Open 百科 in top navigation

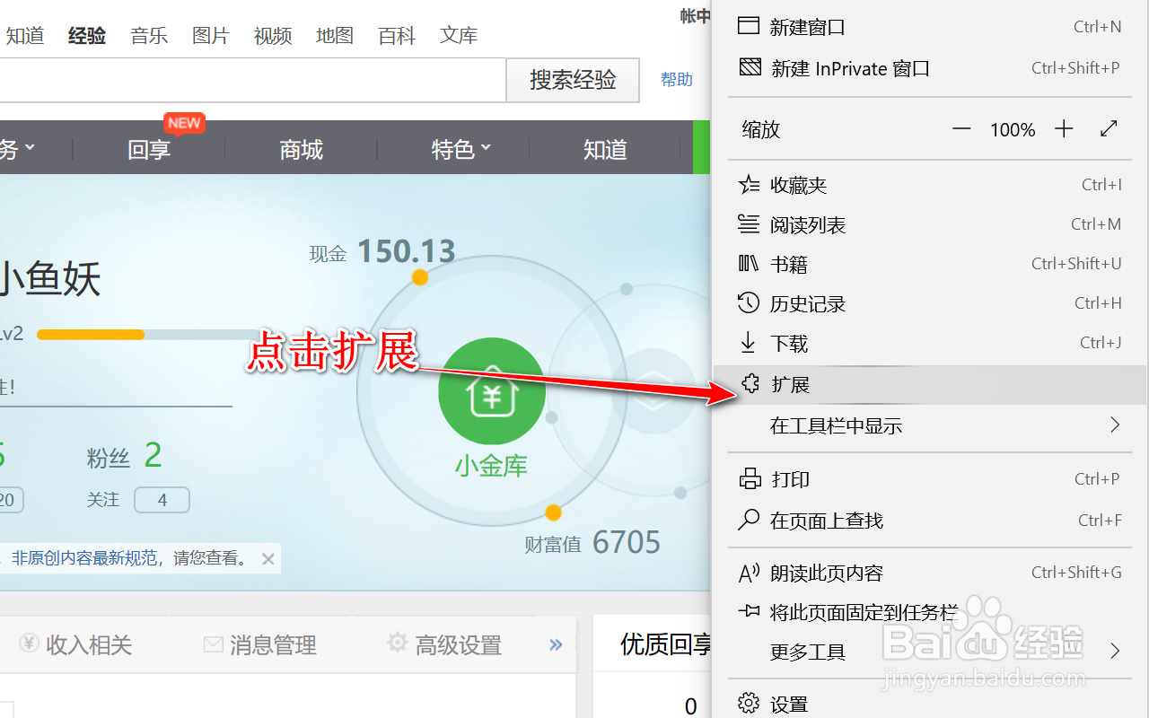397,36
